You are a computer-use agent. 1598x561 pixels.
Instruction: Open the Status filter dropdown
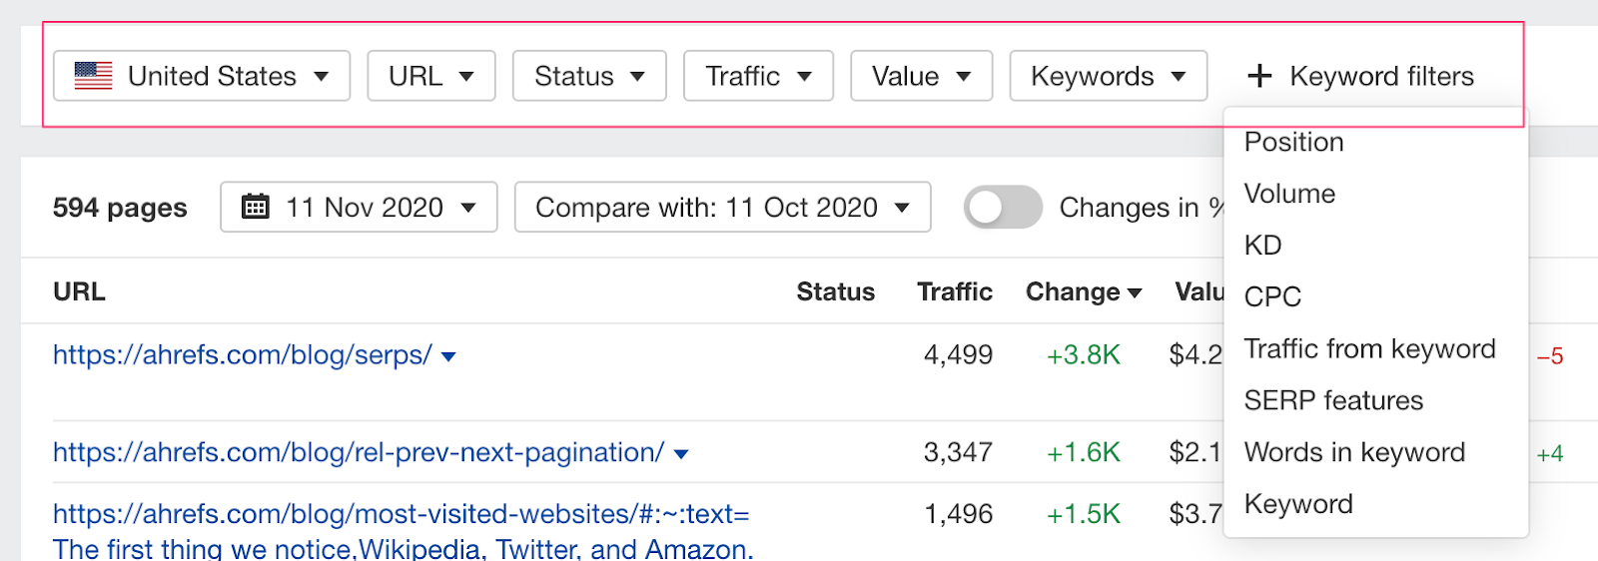click(588, 76)
